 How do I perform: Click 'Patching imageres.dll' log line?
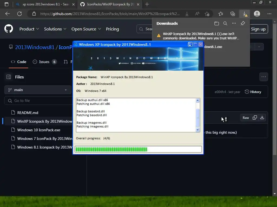93,126
